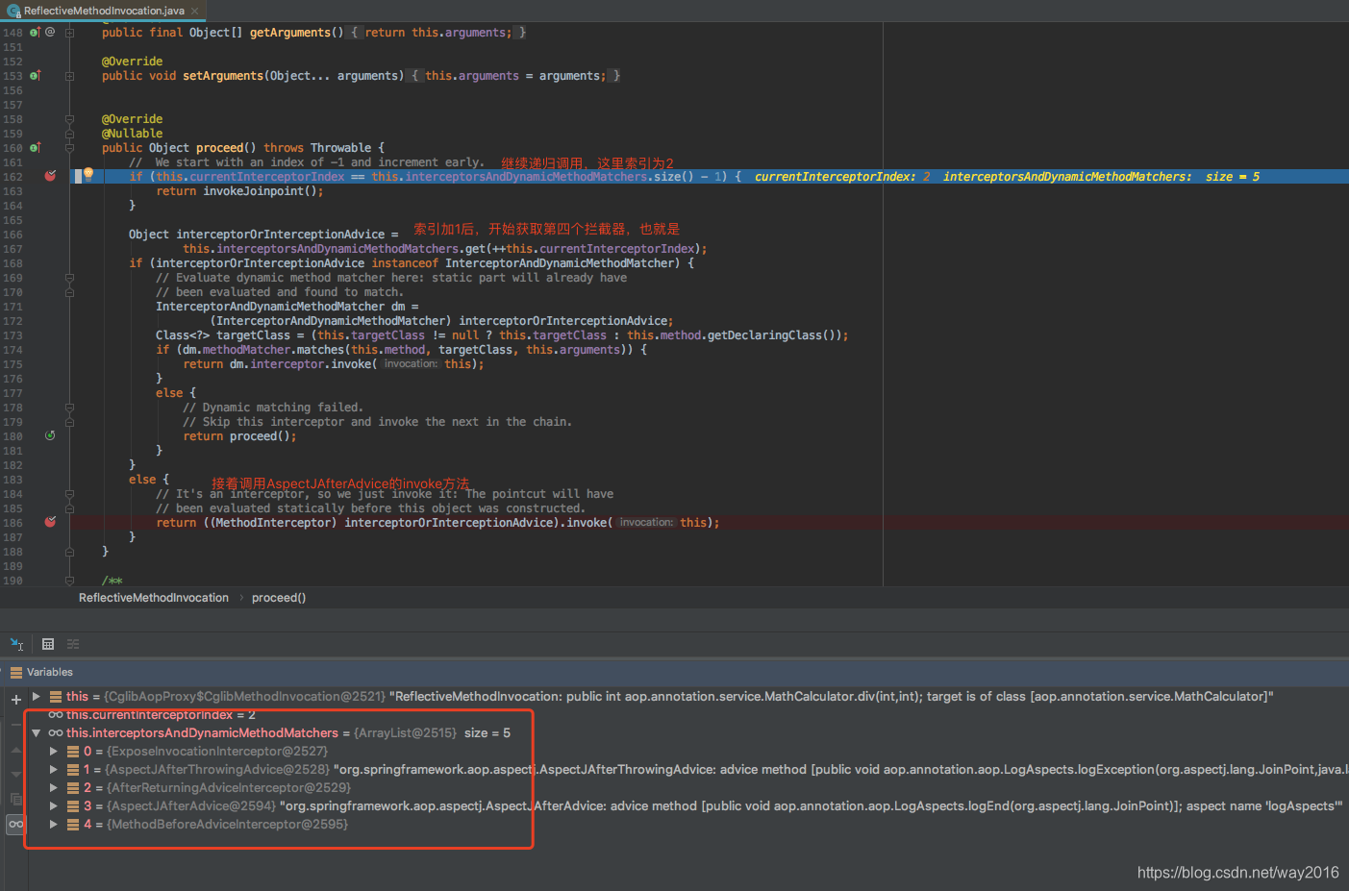Collapse the comment fold at line 169
The image size is (1349, 891).
[x=69, y=278]
